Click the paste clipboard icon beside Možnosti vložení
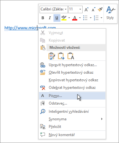This screenshot has height=143, width=119. (43, 48)
